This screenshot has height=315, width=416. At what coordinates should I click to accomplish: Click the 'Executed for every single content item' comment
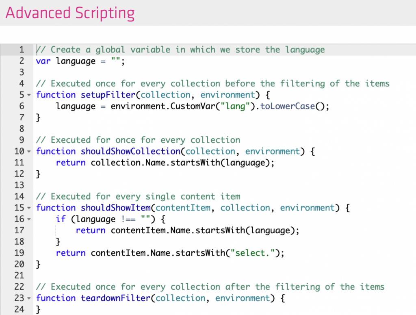click(x=138, y=197)
